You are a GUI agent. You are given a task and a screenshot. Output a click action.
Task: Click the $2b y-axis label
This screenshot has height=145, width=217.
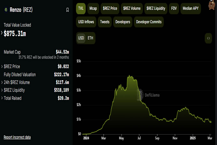[x=79, y=105]
